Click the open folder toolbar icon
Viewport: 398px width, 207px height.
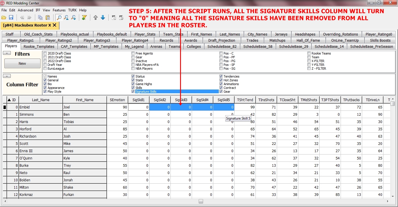coord(4,18)
